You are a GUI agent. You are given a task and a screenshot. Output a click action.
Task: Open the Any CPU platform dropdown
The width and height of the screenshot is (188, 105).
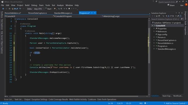pos(39,9)
